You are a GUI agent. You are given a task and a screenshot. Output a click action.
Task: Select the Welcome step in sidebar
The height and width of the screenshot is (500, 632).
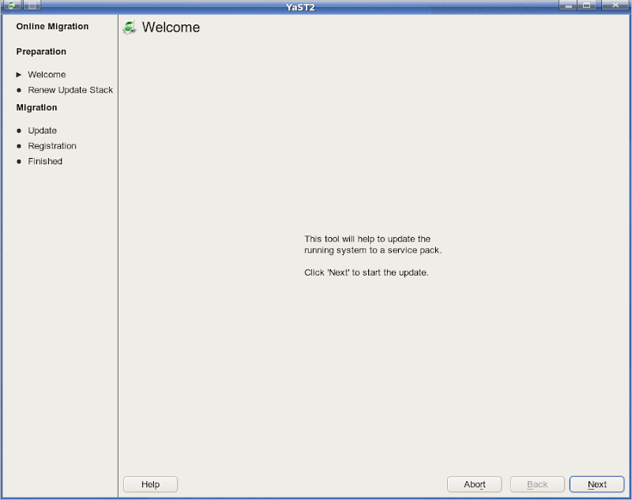pyautogui.click(x=47, y=74)
